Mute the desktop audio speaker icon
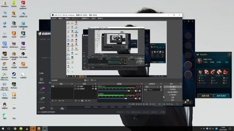The width and height of the screenshot is (234, 131). pos(136,98)
